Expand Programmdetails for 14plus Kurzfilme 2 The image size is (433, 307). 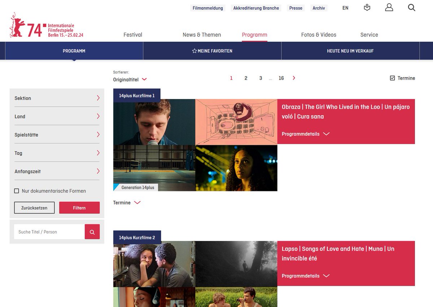[x=306, y=276]
